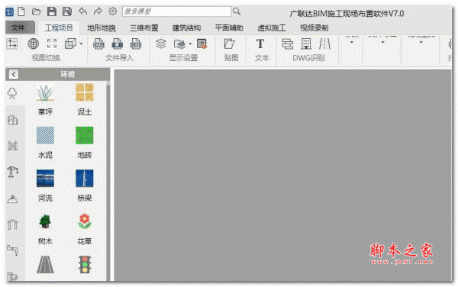Click the display settings panel icon
The image size is (458, 287).
coord(202,44)
